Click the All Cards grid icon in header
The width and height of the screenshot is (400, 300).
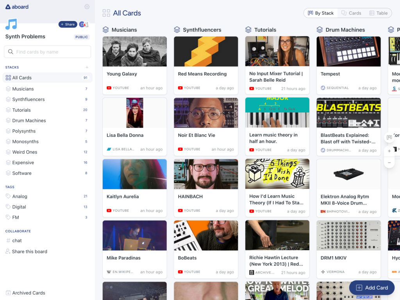tap(106, 13)
